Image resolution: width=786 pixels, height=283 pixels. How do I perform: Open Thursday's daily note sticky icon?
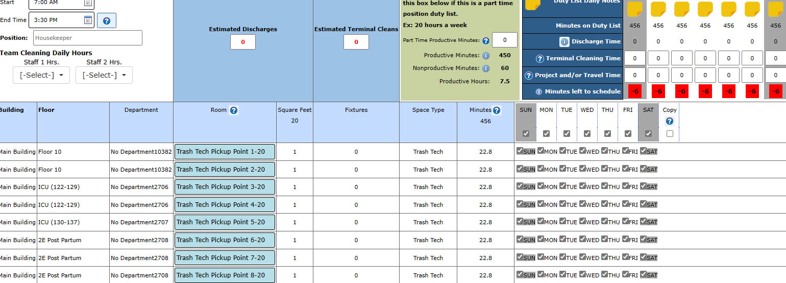[728, 9]
